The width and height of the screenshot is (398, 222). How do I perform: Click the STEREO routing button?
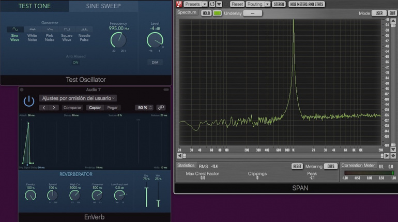tap(279, 4)
